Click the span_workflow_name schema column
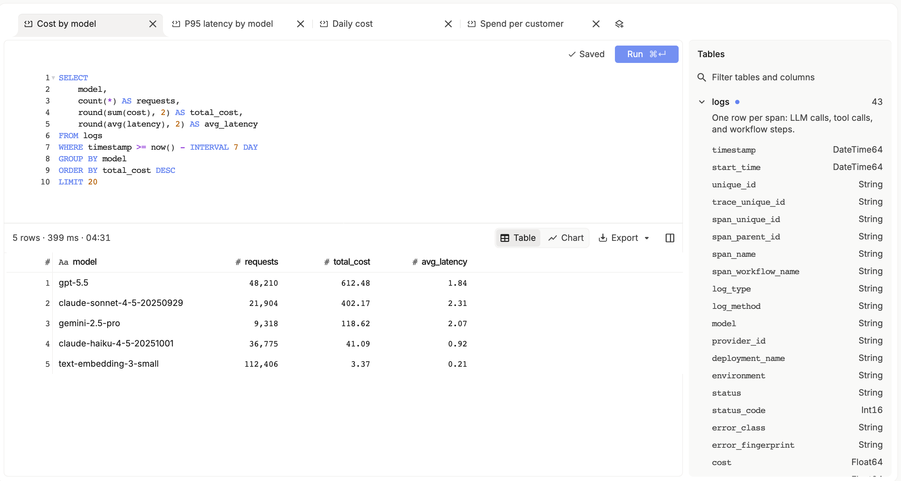The width and height of the screenshot is (901, 481). pos(797,271)
